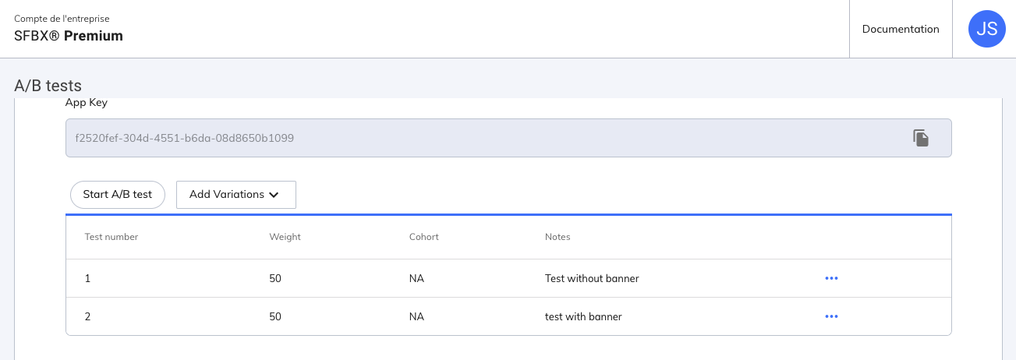Expand the Add Variations dropdown
The height and width of the screenshot is (360, 1016).
(236, 195)
